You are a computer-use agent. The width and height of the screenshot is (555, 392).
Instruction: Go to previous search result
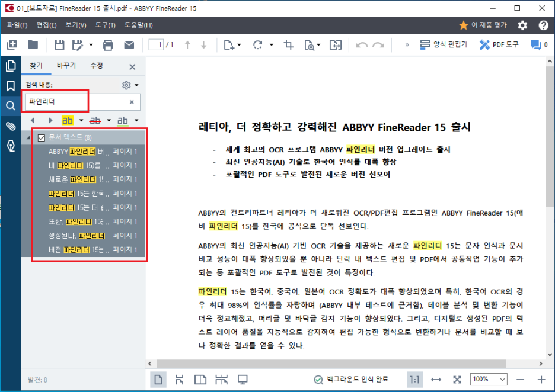tap(33, 121)
